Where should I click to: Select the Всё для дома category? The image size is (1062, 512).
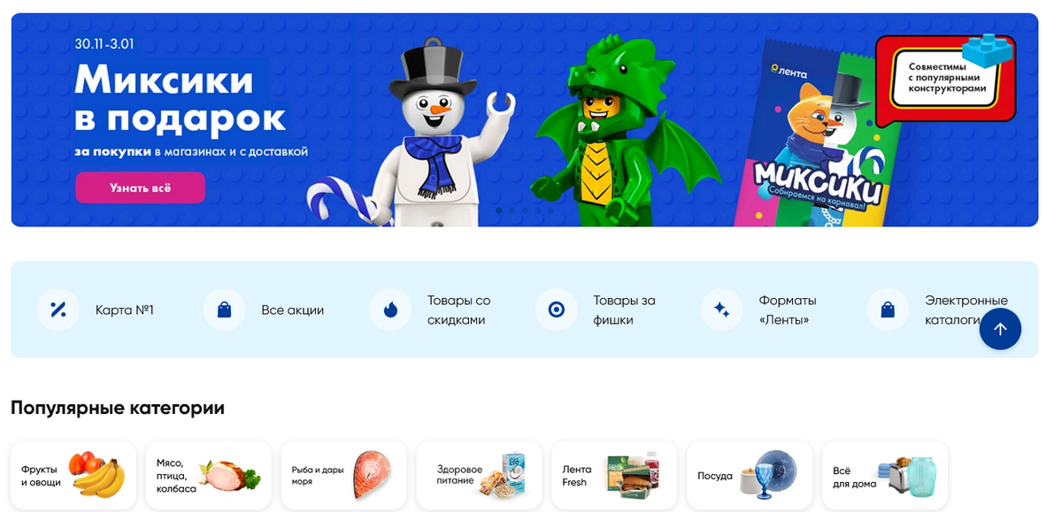pos(885,476)
